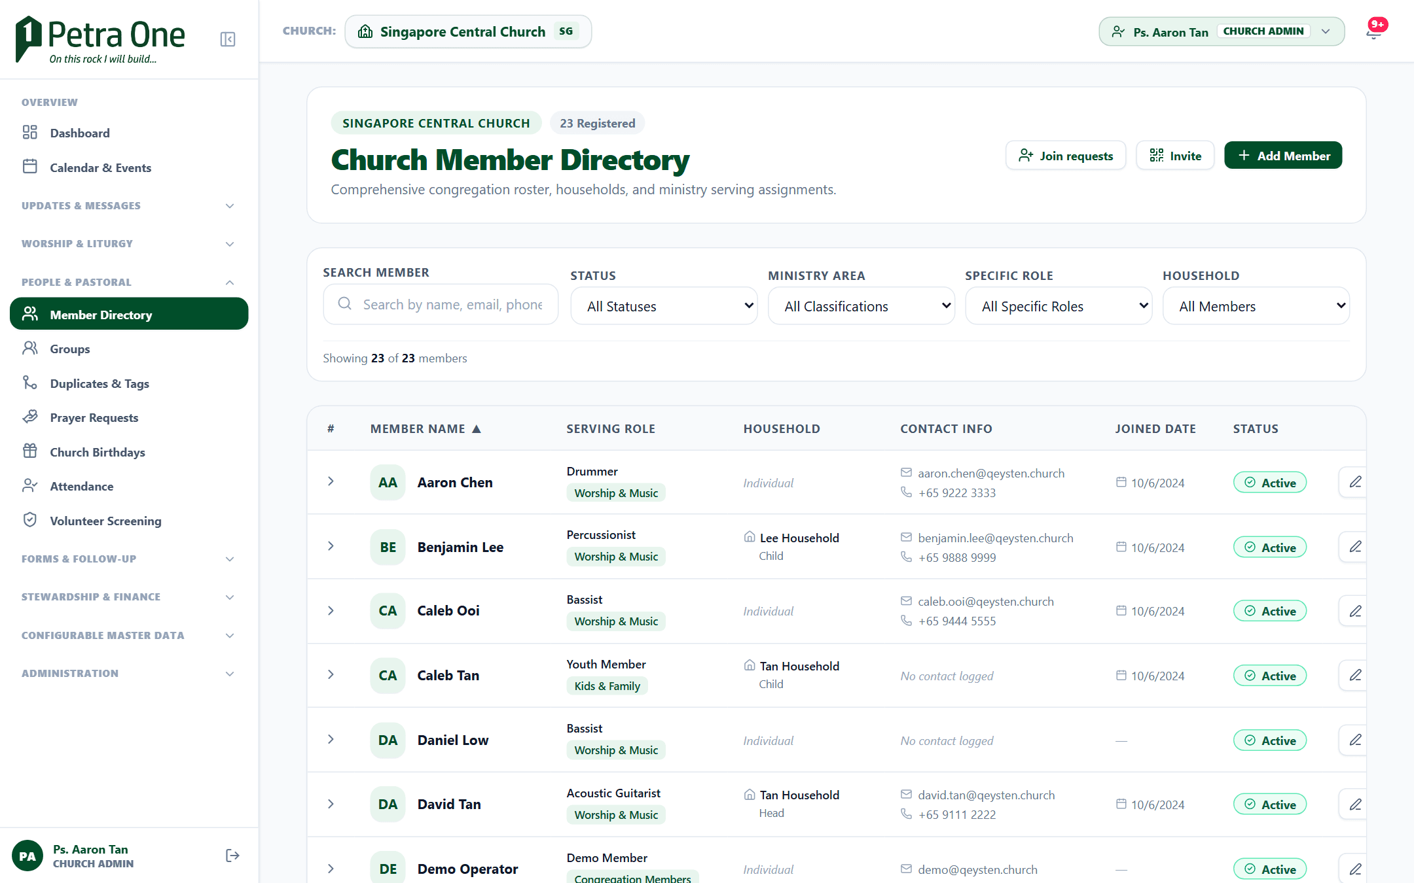Open Calendar & Events
Image resolution: width=1414 pixels, height=883 pixels.
click(129, 167)
